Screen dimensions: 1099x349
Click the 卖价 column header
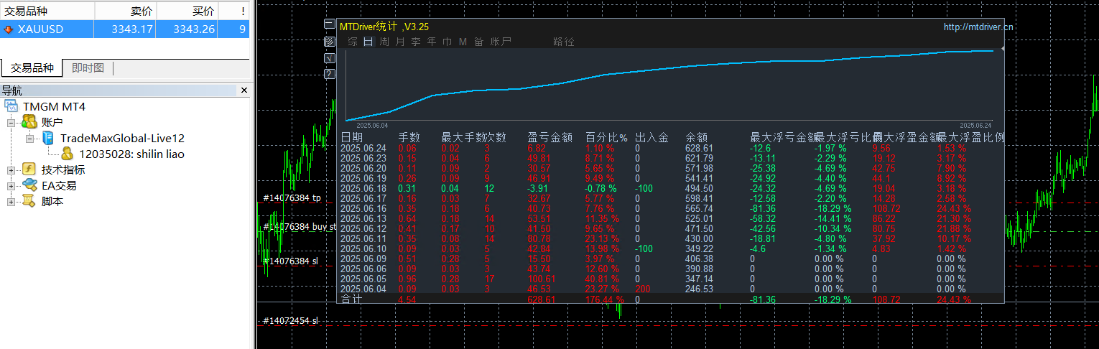pos(125,11)
